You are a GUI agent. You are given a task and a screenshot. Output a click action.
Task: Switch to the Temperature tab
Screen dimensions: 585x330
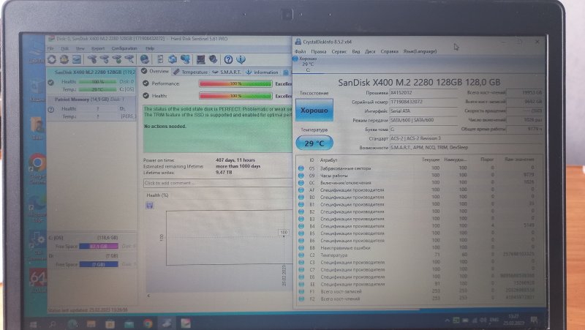click(192, 72)
